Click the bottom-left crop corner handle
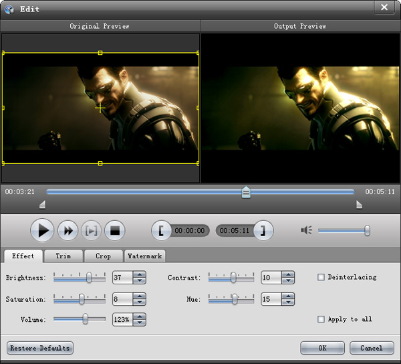401x364 pixels. 3,163
